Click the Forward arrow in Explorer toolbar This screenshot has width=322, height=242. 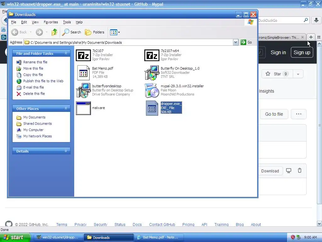39,32
